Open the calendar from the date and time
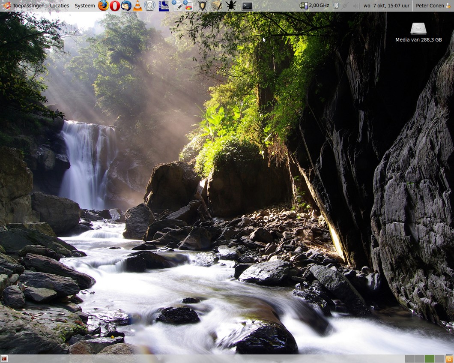454x363 pixels. (386, 6)
